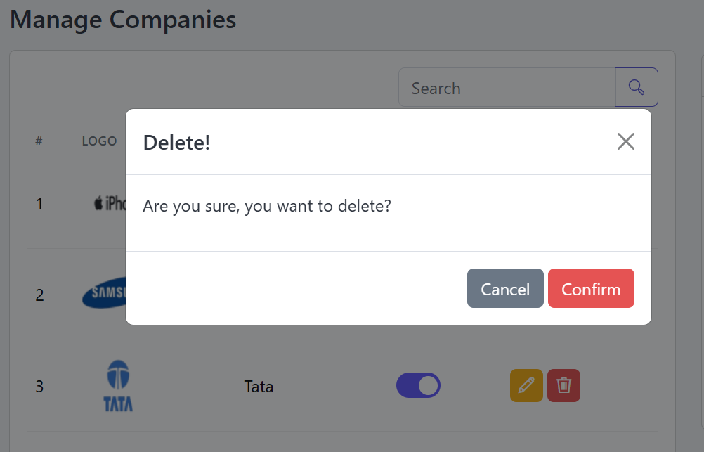Click the LOGO column header
This screenshot has height=452, width=704.
click(99, 141)
